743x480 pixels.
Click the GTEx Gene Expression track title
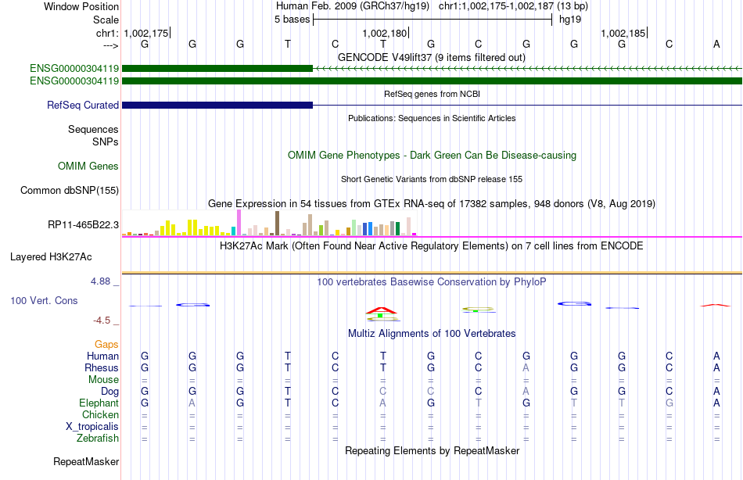tap(432, 204)
